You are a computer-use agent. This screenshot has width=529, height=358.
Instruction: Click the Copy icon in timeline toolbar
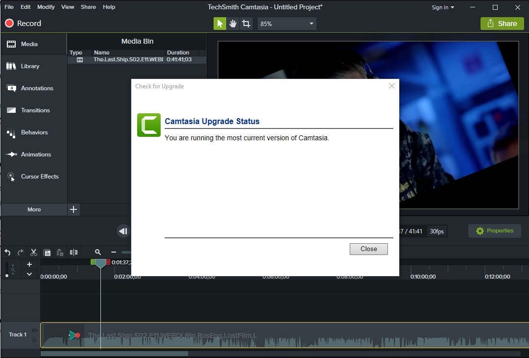click(x=47, y=252)
